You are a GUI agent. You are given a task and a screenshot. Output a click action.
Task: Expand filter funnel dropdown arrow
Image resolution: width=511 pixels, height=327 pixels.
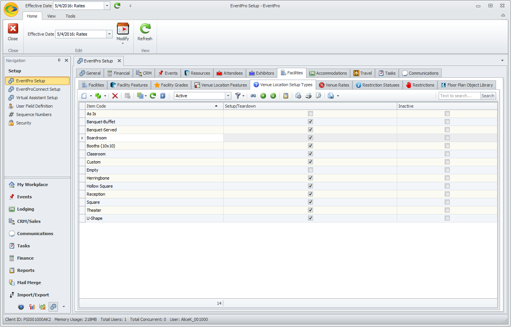(x=244, y=96)
